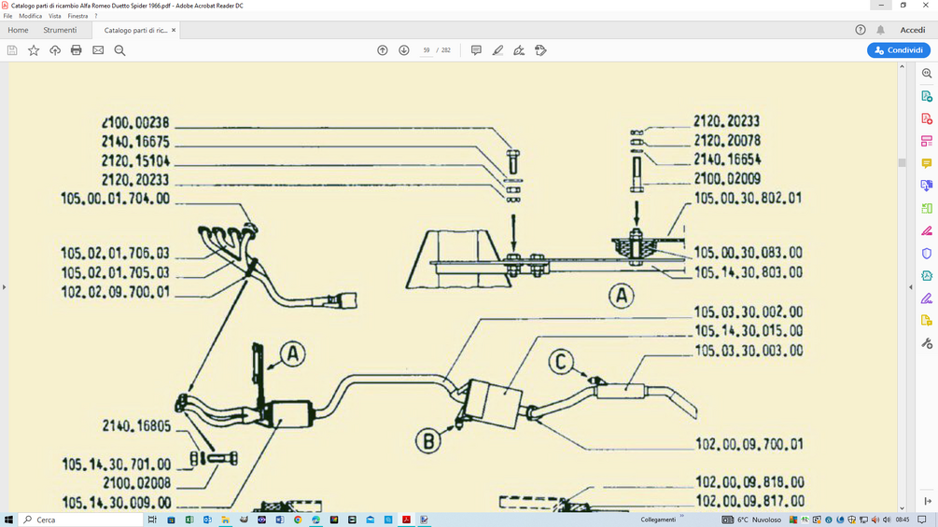Viewport: 938px width, 527px height.
Task: Open the Create PDF tool in the right sidebar
Action: pos(927,118)
